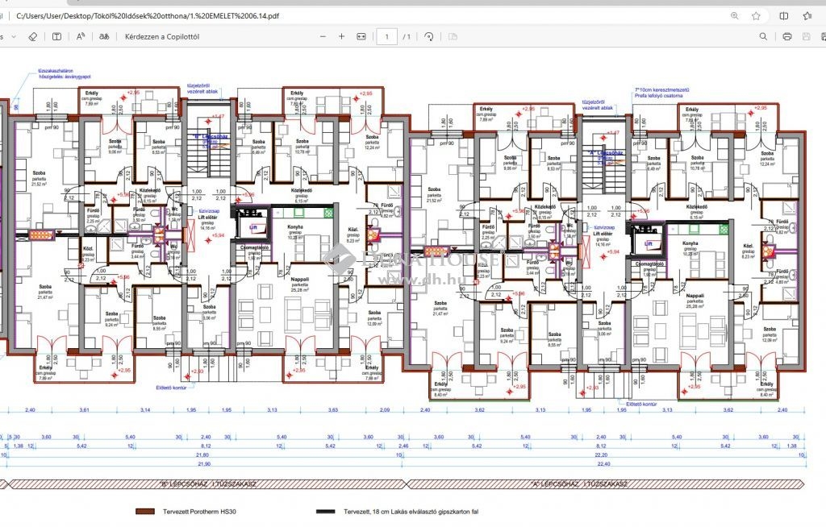Click the black gipszkarton fal legend swatch
This screenshot has width=826, height=527.
(x=325, y=511)
